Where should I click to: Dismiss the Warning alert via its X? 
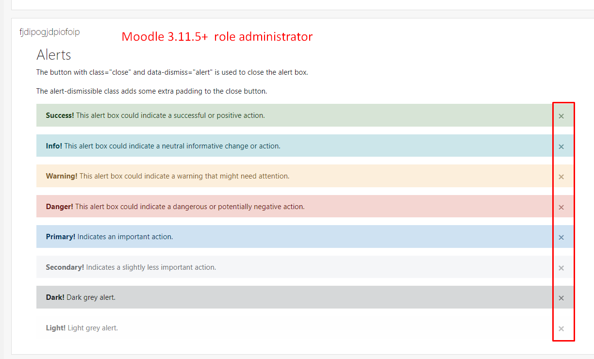click(561, 177)
